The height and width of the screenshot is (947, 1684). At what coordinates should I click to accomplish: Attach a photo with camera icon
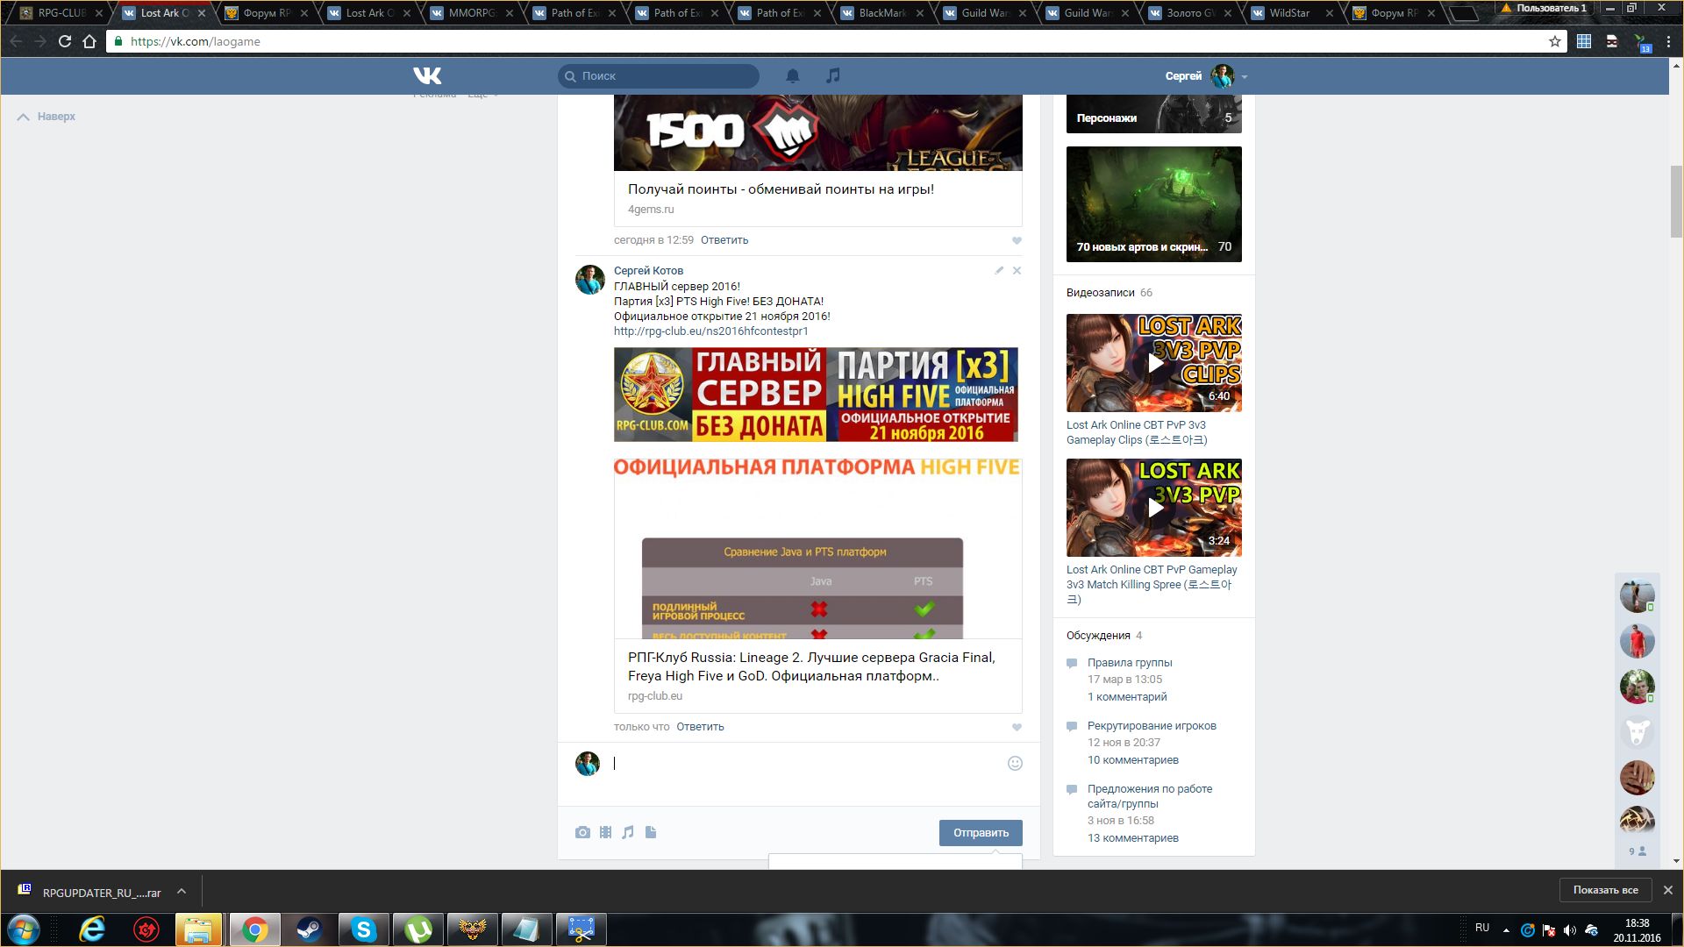point(582,832)
